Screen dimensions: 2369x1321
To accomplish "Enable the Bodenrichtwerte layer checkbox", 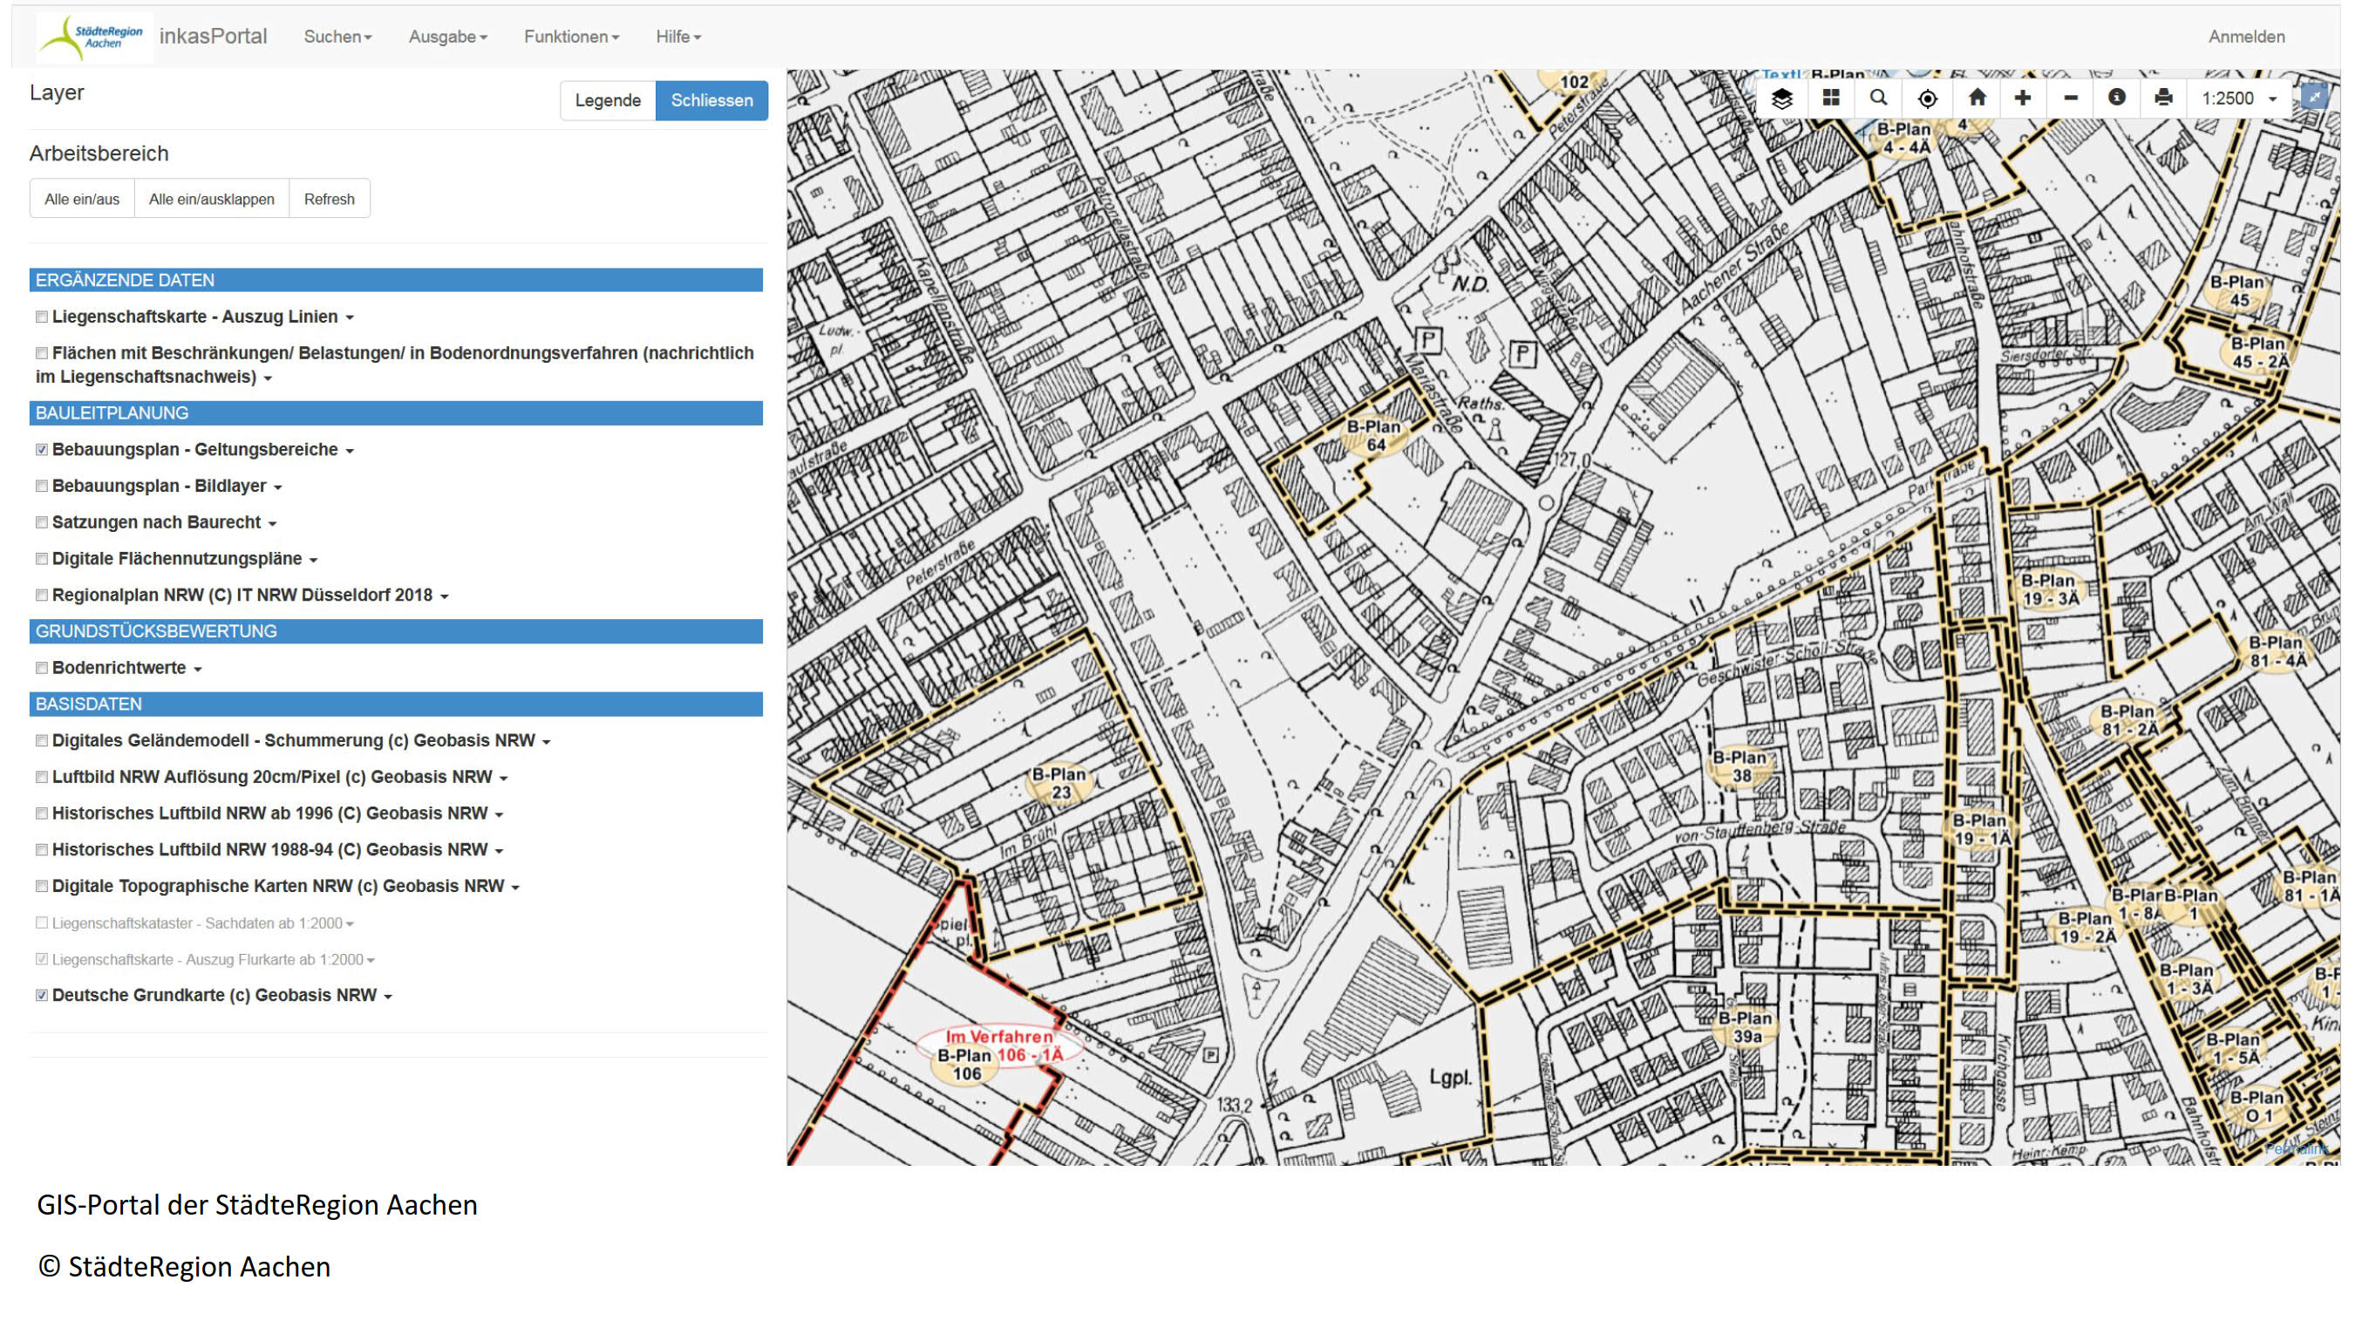I will click(41, 668).
